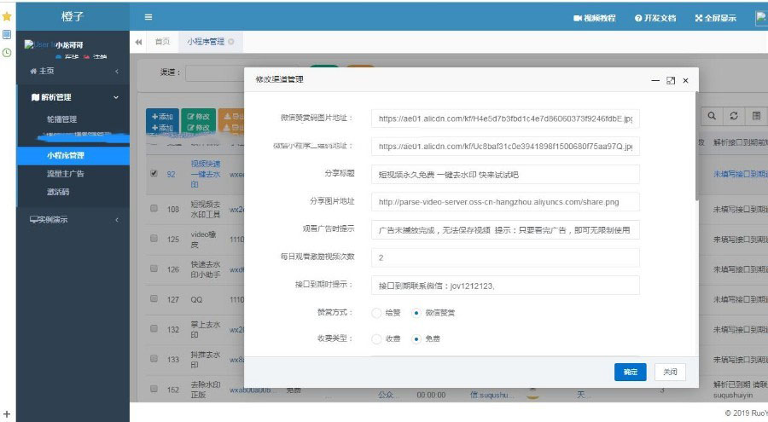Click the 确定 button in the dialog

point(631,372)
